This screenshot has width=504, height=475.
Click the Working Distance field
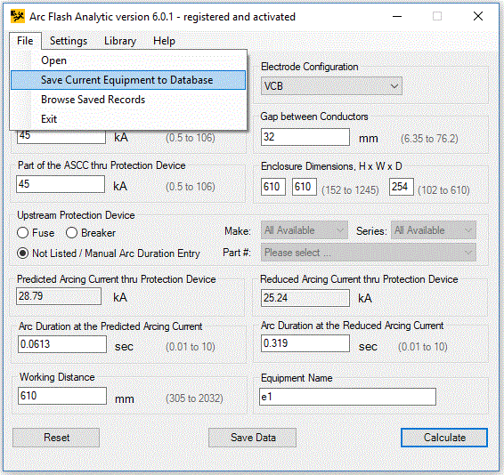pos(62,396)
